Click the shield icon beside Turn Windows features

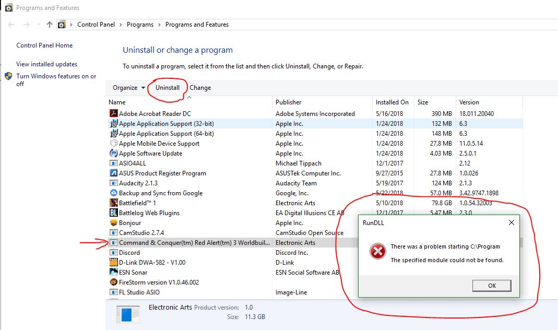[8, 76]
